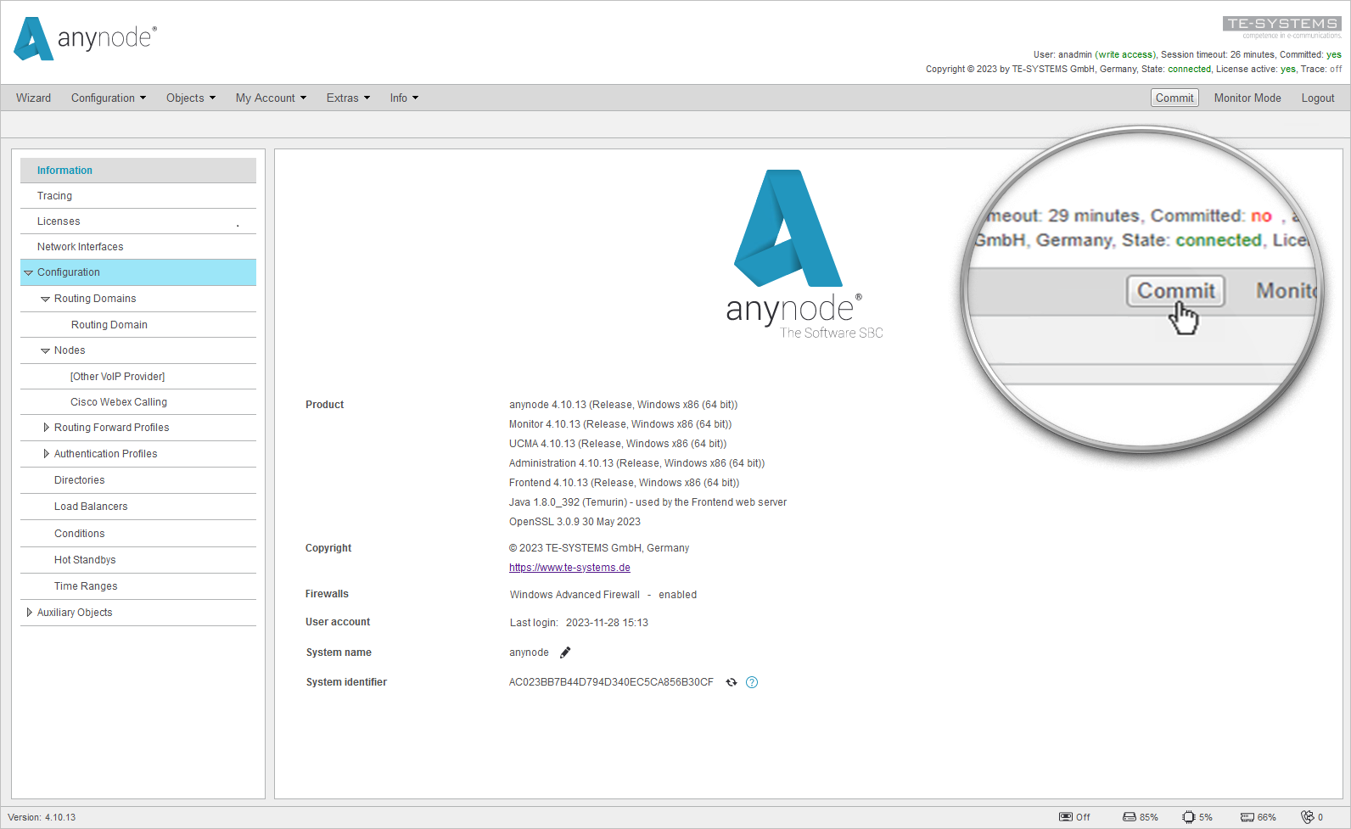
Task: Click the CPU usage icon showing 5%
Action: (1188, 817)
